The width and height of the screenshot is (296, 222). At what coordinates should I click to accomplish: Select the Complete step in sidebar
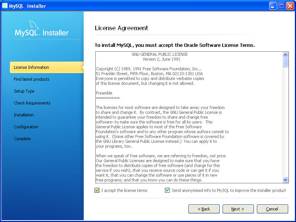(x=22, y=139)
